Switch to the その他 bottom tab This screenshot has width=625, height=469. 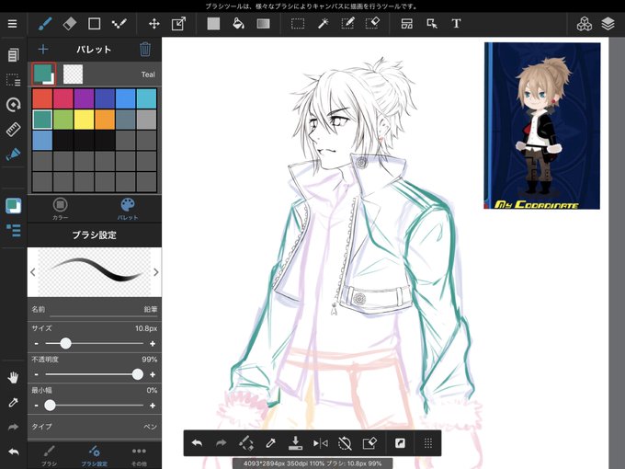[x=139, y=456]
